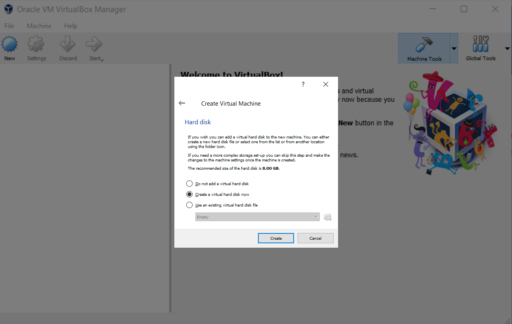Click the Cancel button
Screen dimensions: 512x324
(315, 238)
